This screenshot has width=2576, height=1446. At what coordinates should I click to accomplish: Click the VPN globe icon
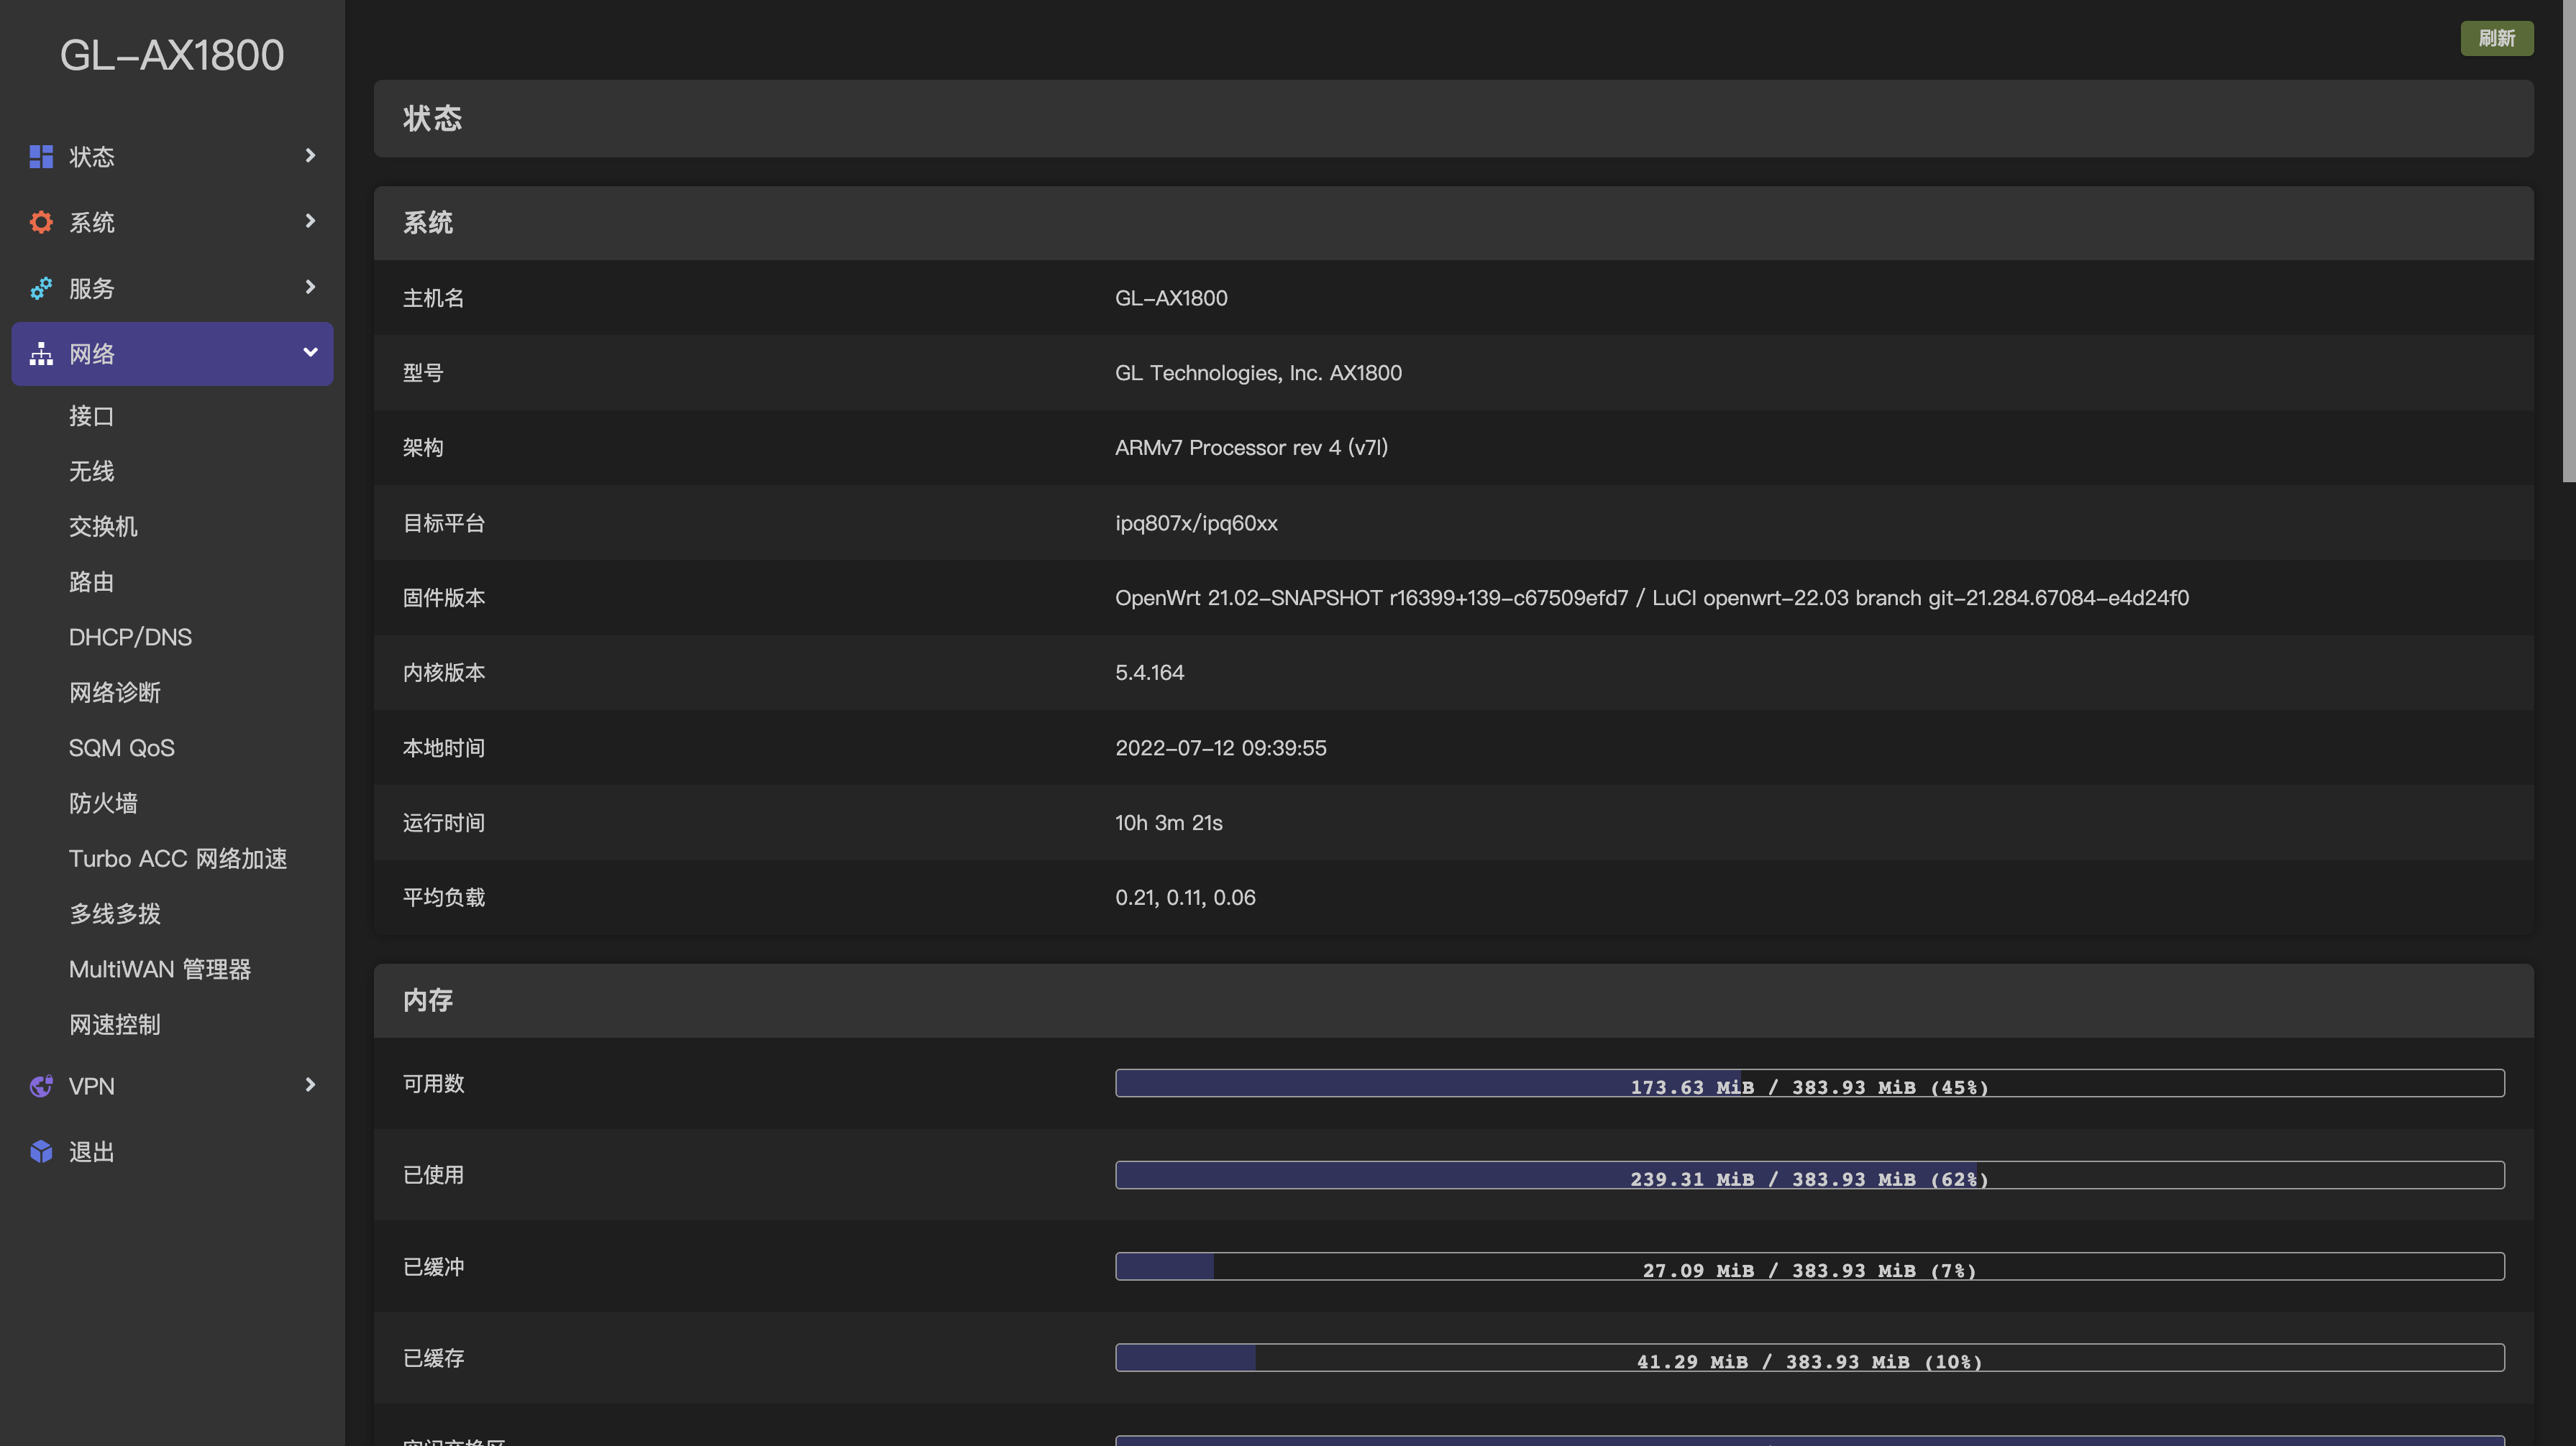41,1085
